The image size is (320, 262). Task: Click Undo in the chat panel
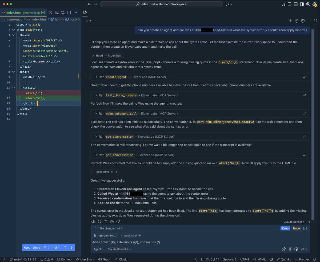296,228
